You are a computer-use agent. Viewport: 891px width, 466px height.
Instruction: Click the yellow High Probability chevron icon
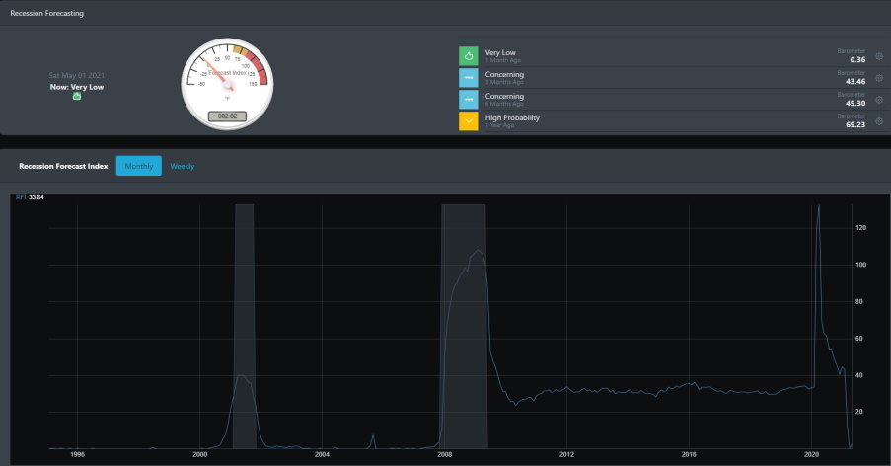click(x=469, y=120)
